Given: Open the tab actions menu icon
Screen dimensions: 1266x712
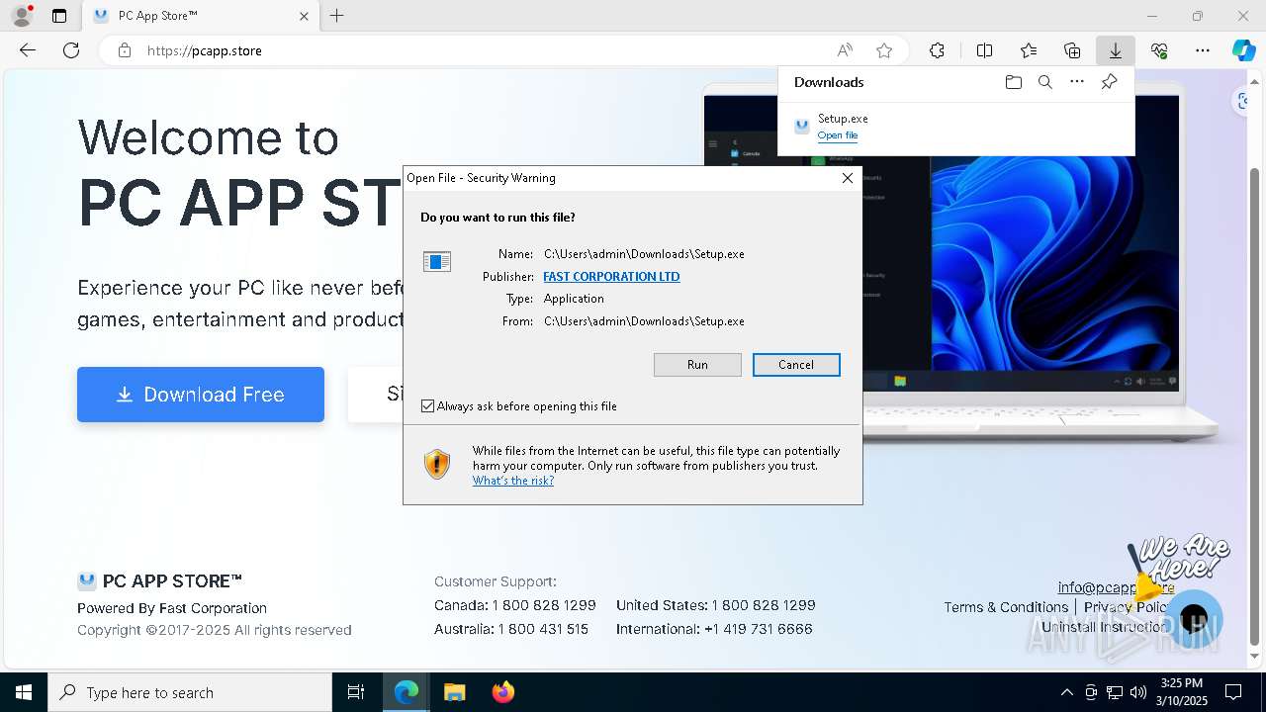Looking at the screenshot, I should click(59, 16).
